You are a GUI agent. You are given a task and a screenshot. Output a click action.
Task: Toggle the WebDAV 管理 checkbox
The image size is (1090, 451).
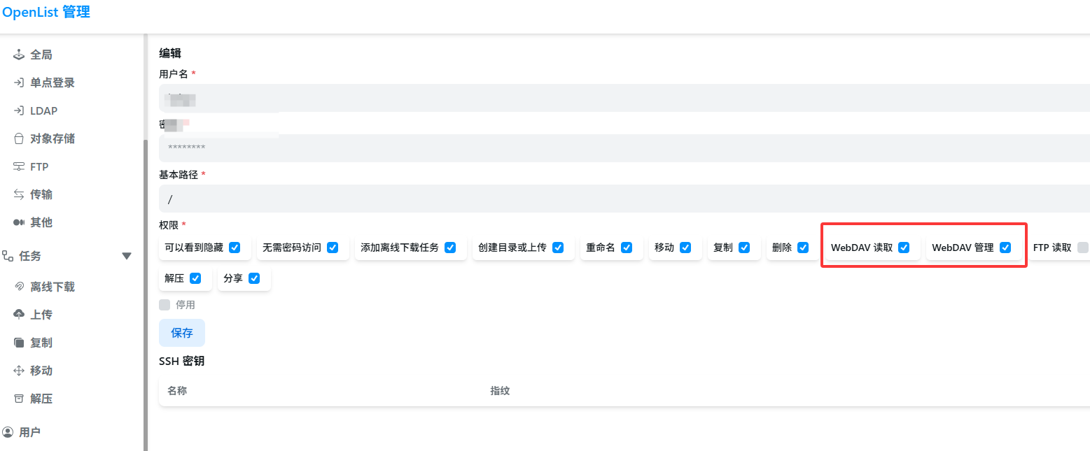(x=1005, y=247)
